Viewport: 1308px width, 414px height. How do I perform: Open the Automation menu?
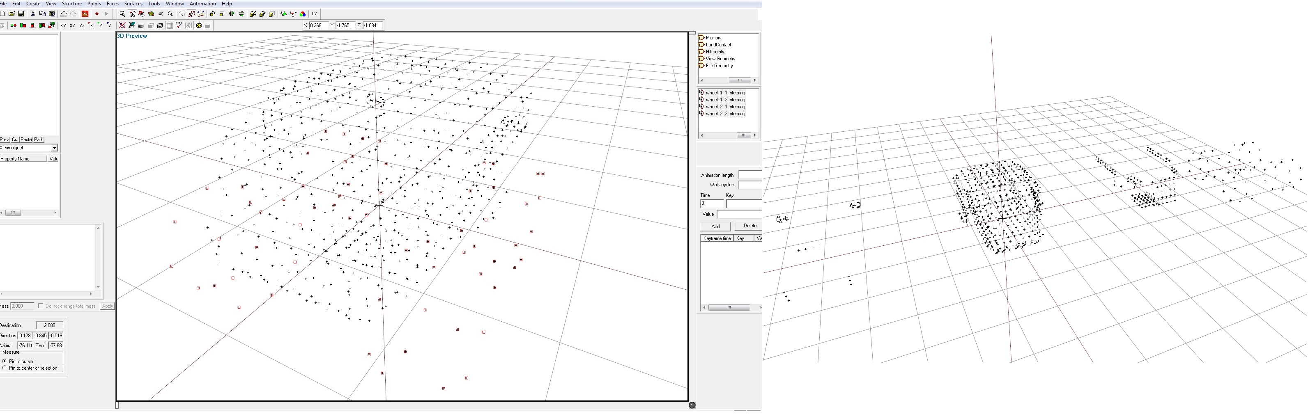(x=202, y=4)
